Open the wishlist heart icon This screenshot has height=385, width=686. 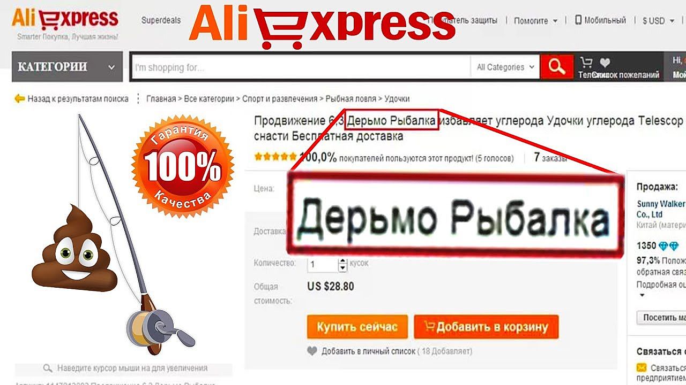pos(605,63)
